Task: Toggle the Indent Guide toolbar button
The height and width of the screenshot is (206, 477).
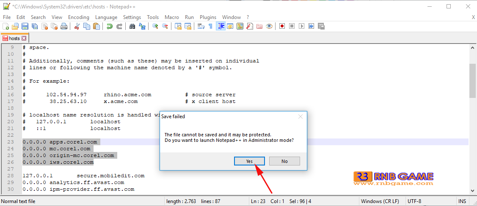Action: (x=221, y=27)
